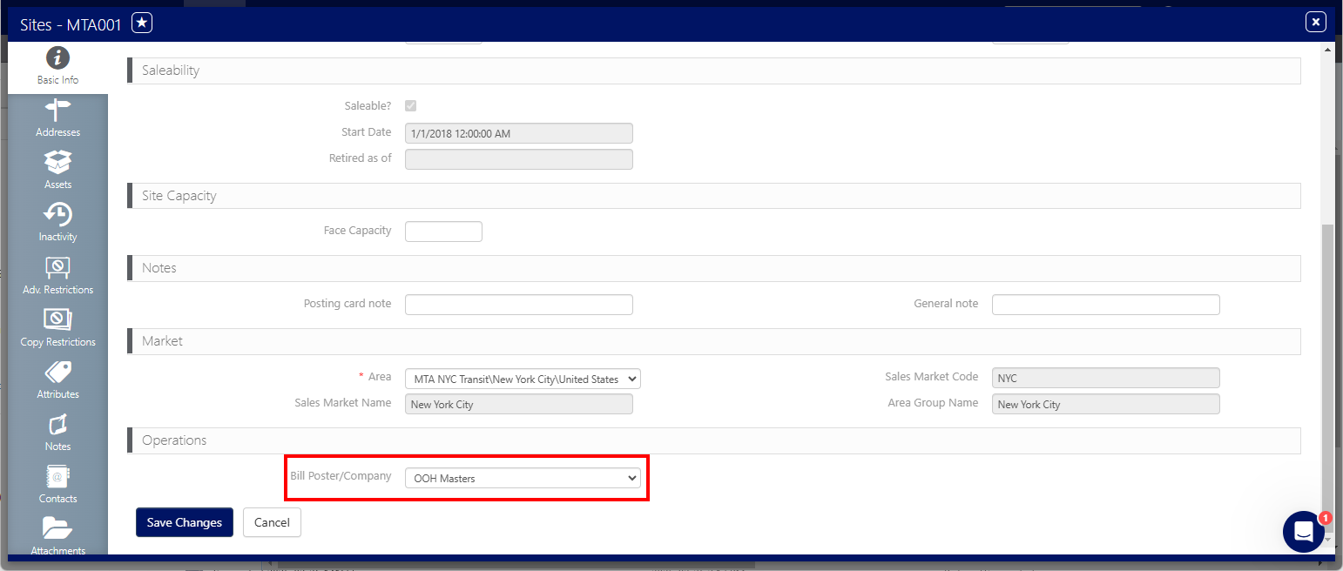Go to the Addresses section
This screenshot has height=571, width=1343.
pyautogui.click(x=57, y=119)
